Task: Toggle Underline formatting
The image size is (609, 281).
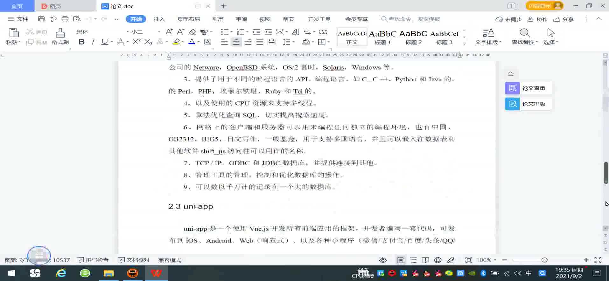Action: point(104,42)
